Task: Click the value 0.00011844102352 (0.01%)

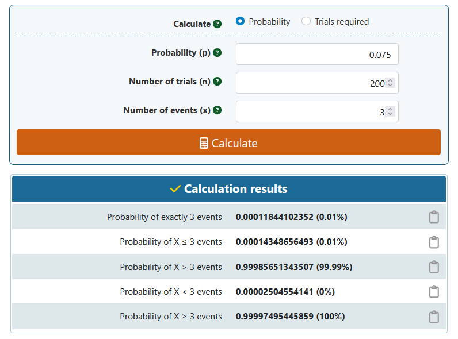Action: coord(291,217)
